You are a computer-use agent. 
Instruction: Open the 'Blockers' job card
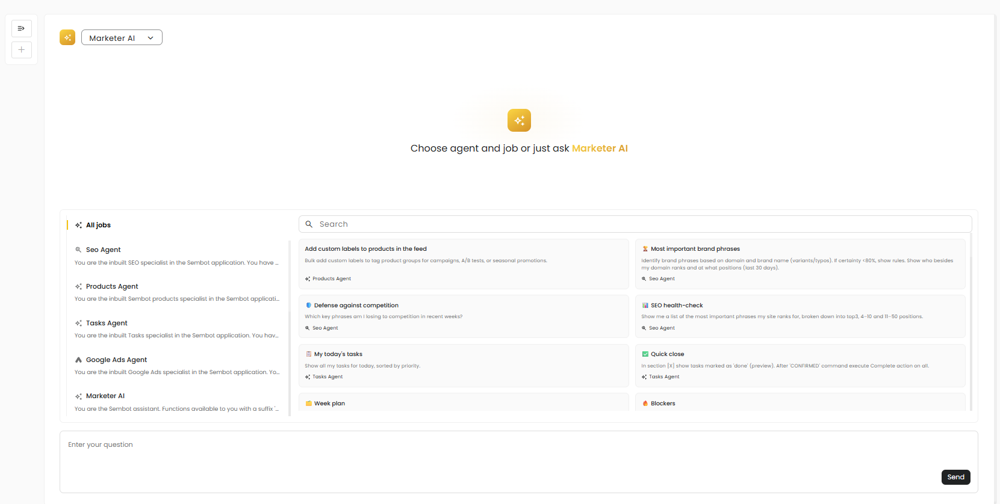(800, 402)
